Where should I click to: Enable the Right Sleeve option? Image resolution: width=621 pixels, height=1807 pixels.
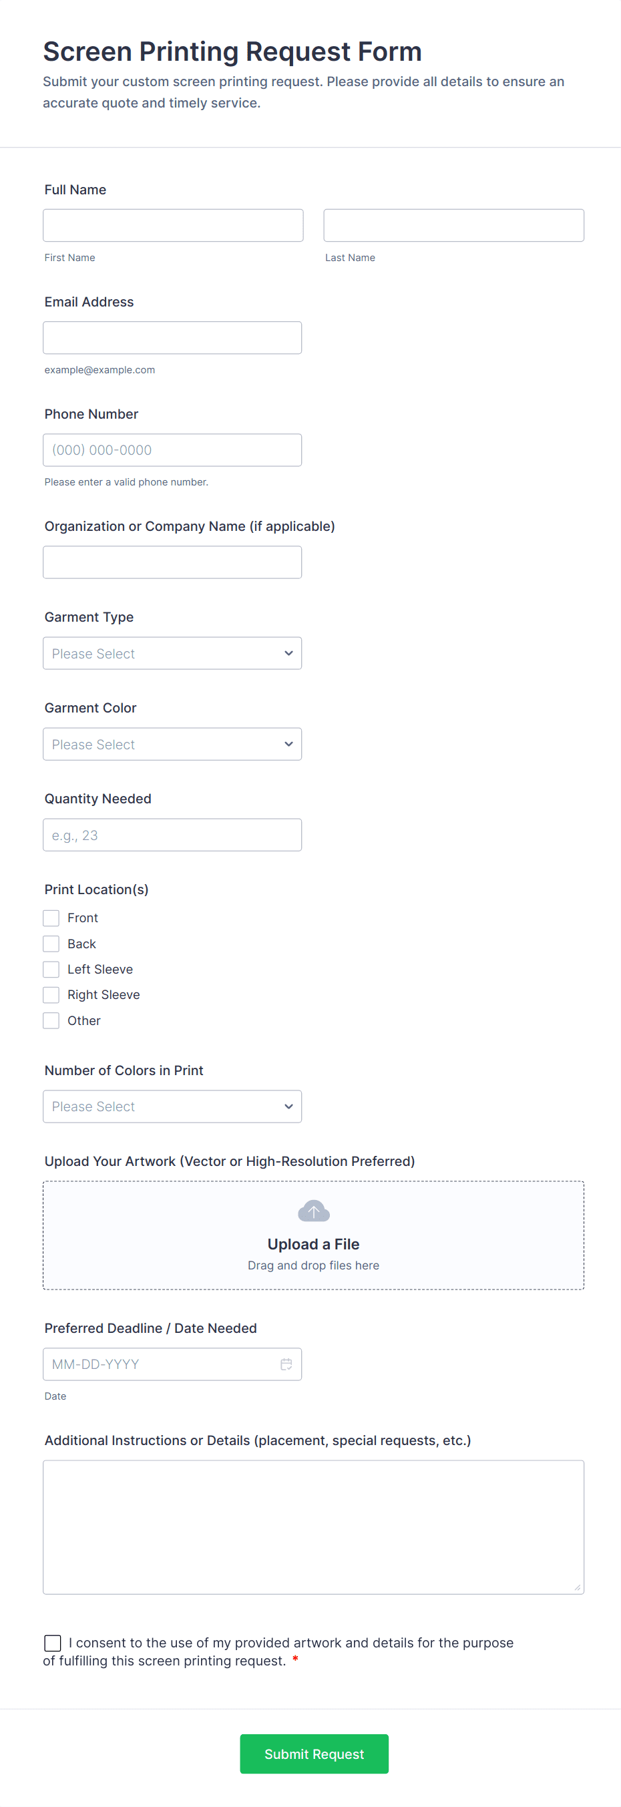(51, 995)
